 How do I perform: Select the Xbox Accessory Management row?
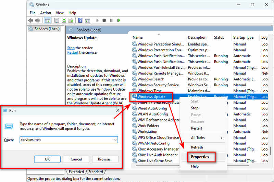[156, 149]
